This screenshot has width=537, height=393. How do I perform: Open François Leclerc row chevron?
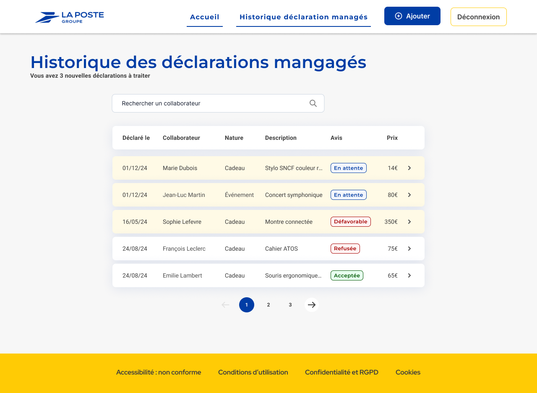pos(409,249)
